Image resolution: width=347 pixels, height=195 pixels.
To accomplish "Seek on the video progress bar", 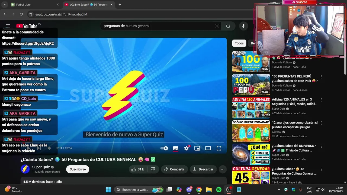I will pyautogui.click(x=124, y=142).
